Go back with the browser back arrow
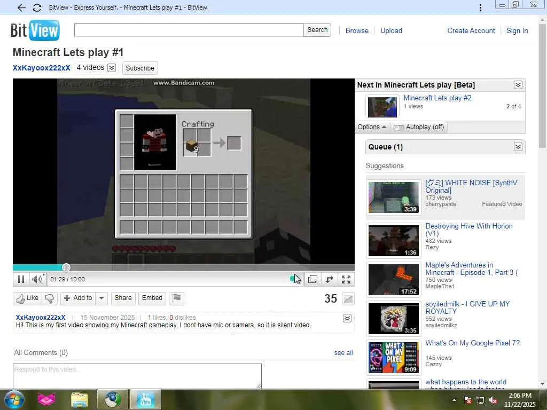Image resolution: width=547 pixels, height=410 pixels. 21,7
